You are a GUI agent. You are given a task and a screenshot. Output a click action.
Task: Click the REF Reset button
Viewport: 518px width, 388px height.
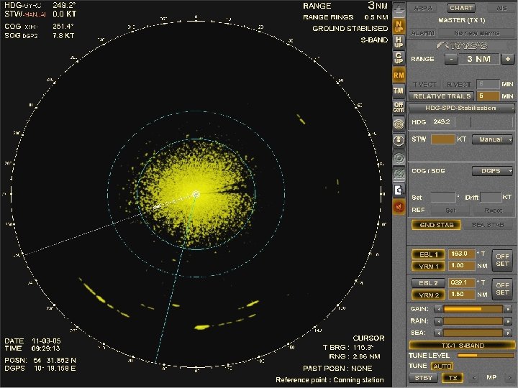[494, 210]
